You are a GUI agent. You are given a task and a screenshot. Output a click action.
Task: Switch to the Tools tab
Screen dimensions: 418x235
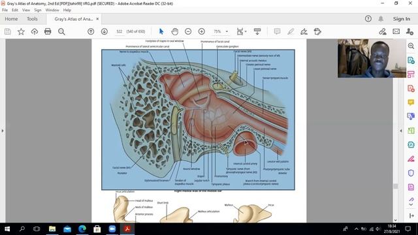32,19
